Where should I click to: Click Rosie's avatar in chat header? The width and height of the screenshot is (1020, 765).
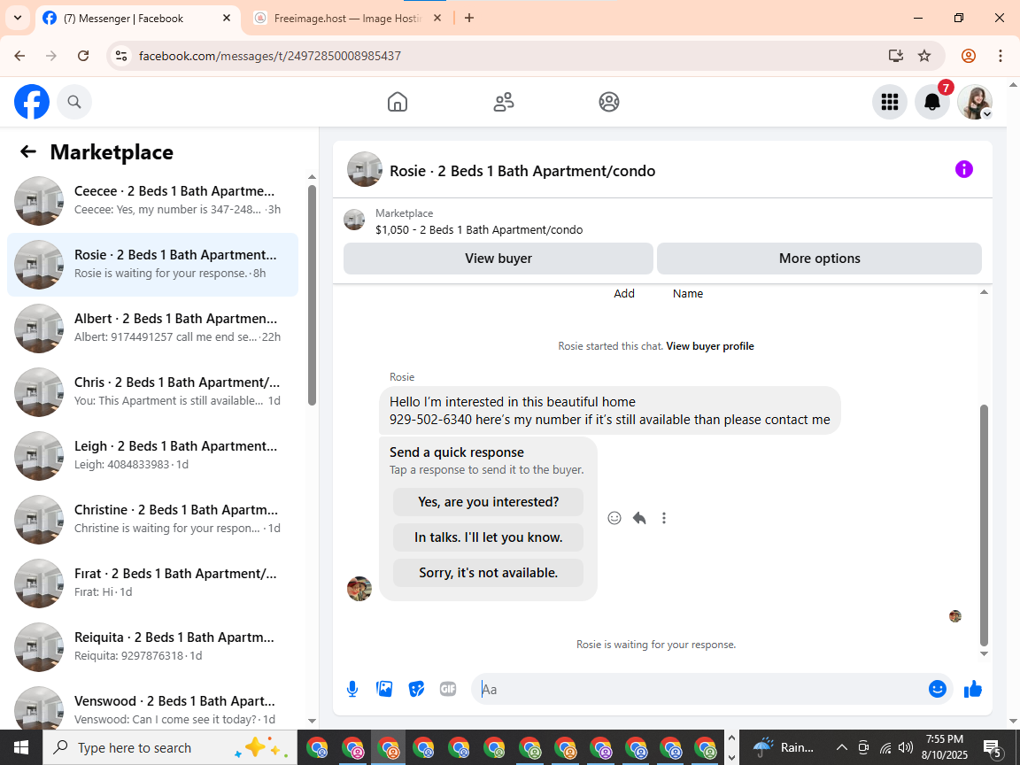[x=364, y=170]
